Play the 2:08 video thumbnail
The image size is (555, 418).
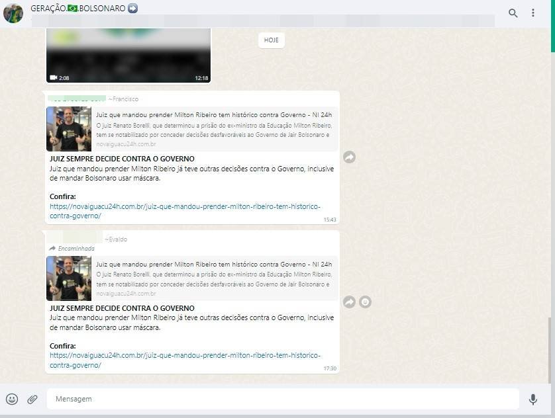pyautogui.click(x=128, y=56)
